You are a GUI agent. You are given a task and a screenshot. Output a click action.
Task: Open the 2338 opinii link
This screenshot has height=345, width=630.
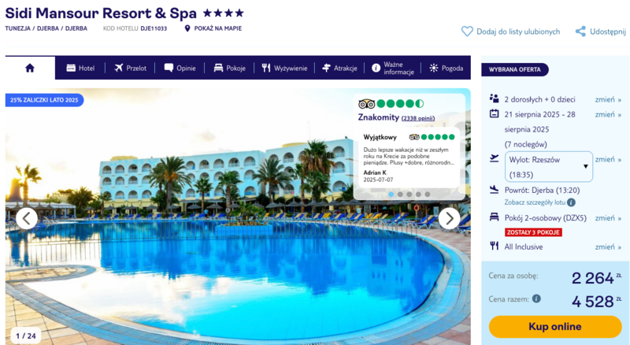(x=418, y=118)
